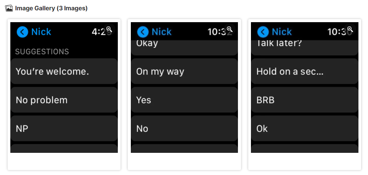Click the back arrow in second screenshot
The height and width of the screenshot is (175, 368).
tap(143, 32)
